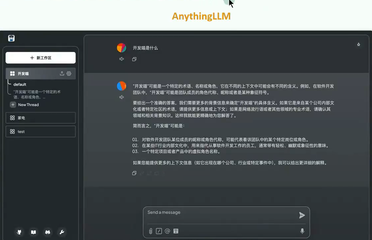The image size is (372, 240).
Task: Play speaker audio for assistant reply
Action: (121, 97)
